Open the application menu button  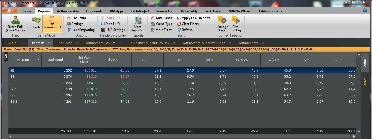click(10, 11)
